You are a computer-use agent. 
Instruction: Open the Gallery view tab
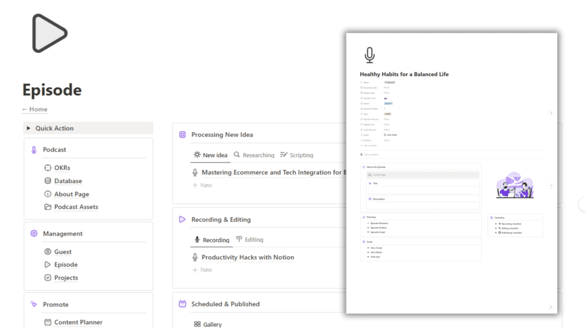pyautogui.click(x=208, y=325)
